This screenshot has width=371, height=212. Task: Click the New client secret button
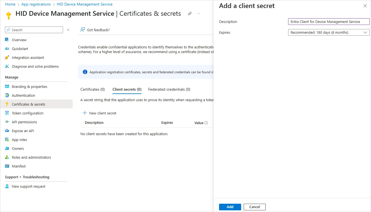[x=100, y=113]
